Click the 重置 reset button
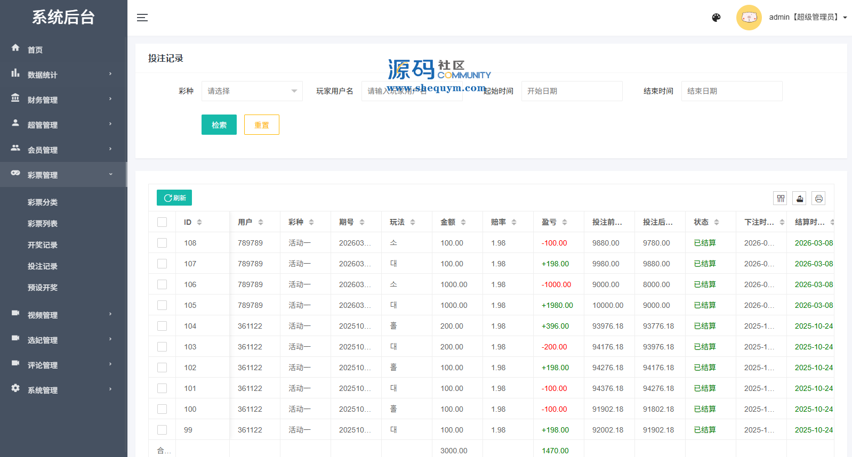The width and height of the screenshot is (852, 457). tap(261, 125)
